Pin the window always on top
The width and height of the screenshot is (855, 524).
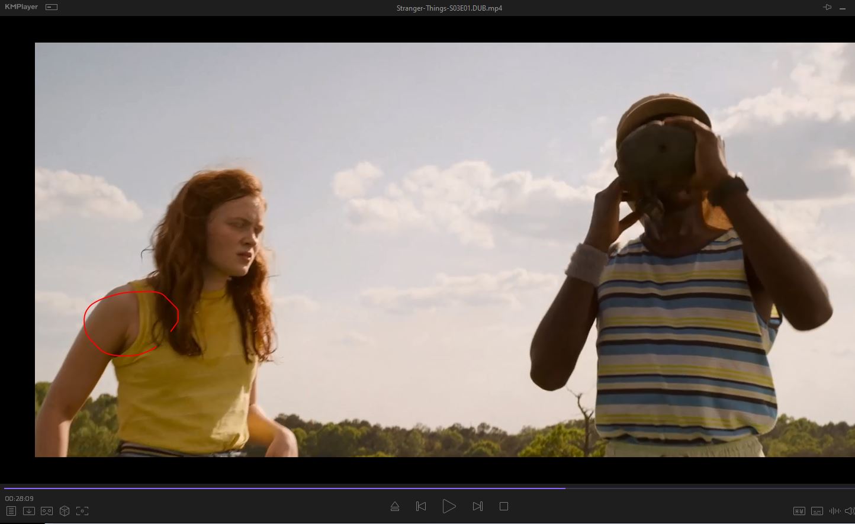pyautogui.click(x=827, y=8)
